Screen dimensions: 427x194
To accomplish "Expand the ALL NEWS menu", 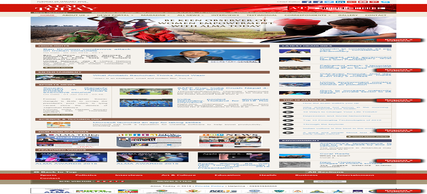I will click(190, 15).
